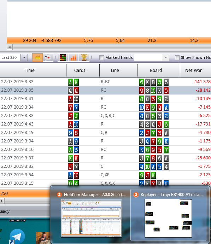Expand the Last 250 dropdown arrow
211x244 pixels.
[x=24, y=57]
